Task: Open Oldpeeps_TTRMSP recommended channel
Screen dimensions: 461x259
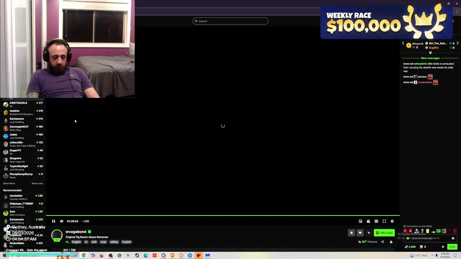Action: tap(23, 205)
